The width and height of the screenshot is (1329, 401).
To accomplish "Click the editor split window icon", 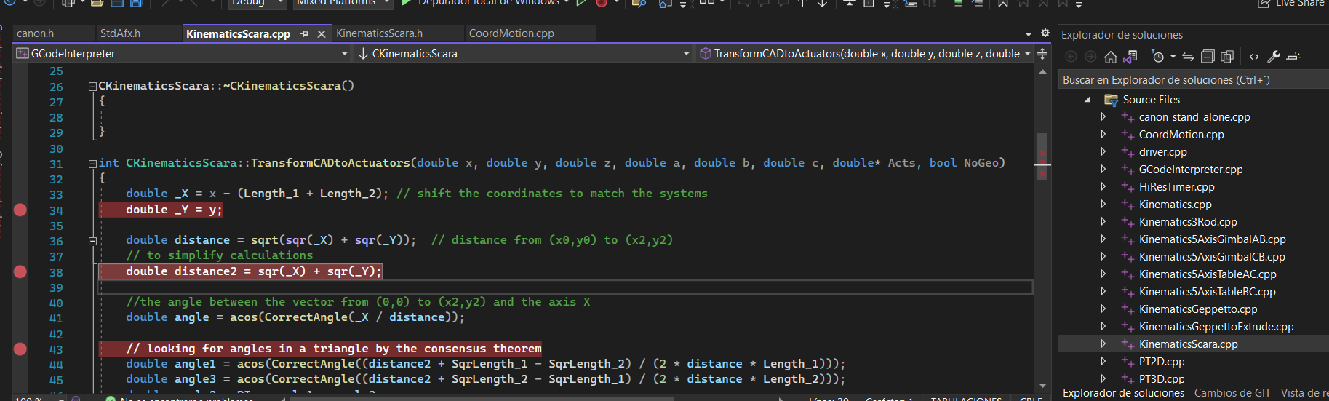I will [x=1042, y=54].
